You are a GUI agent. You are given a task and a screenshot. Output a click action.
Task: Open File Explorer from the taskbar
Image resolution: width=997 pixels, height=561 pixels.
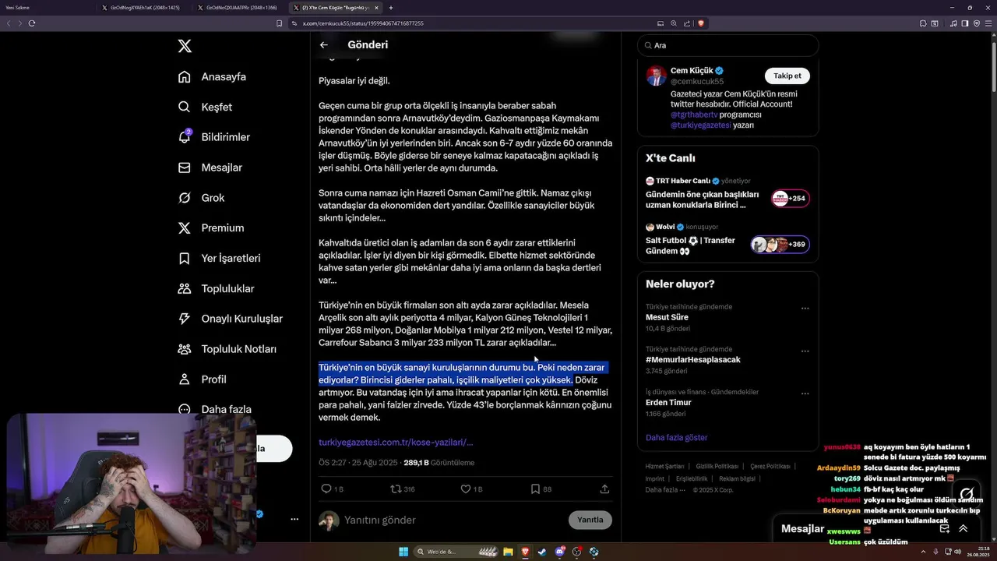tap(508, 552)
